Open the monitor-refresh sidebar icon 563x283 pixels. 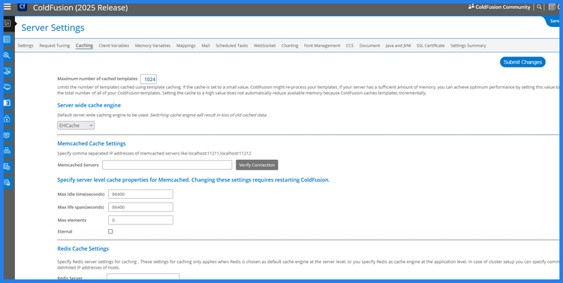coord(7,87)
